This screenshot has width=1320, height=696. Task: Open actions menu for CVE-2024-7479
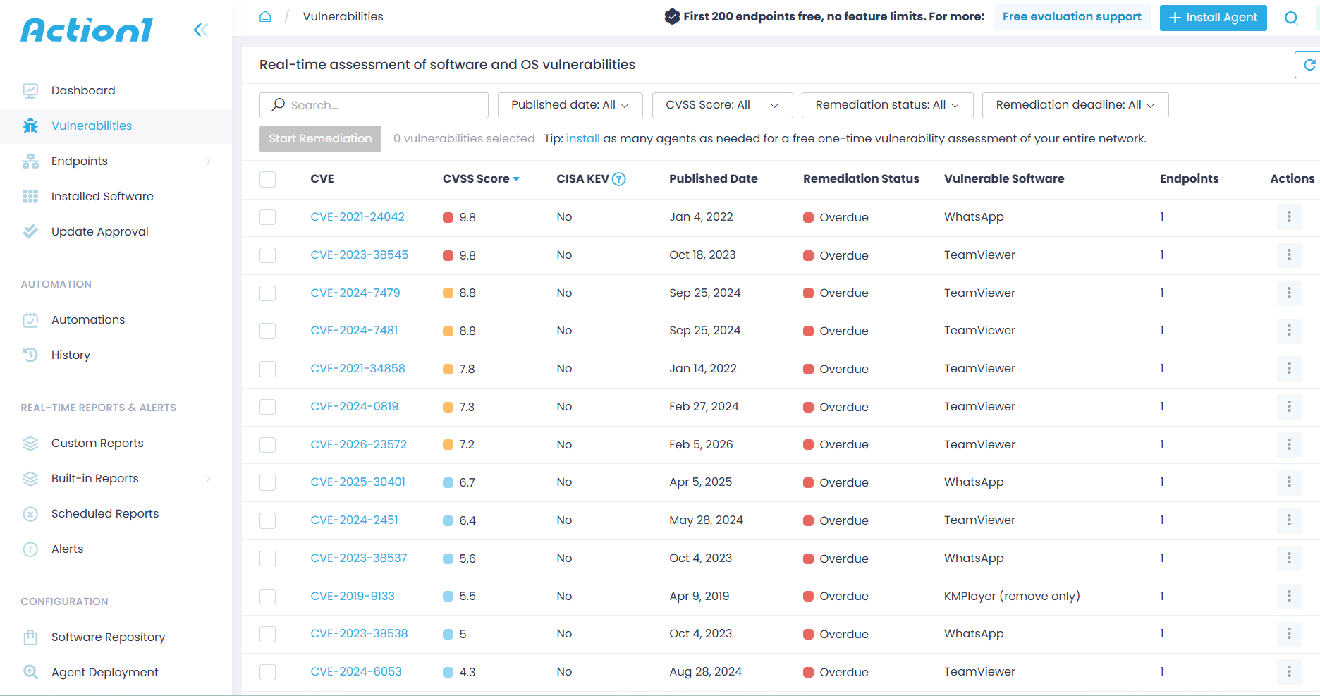click(1289, 293)
